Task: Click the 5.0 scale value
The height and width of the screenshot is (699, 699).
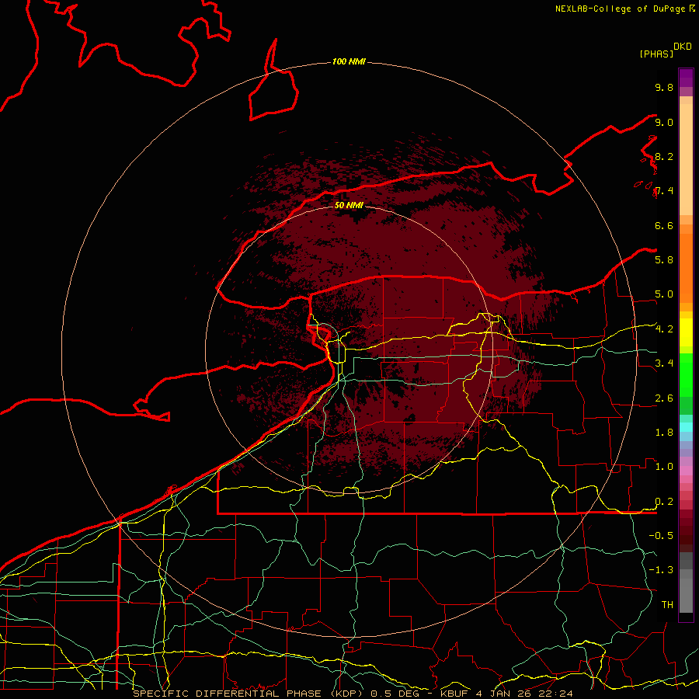Action: coord(664,294)
